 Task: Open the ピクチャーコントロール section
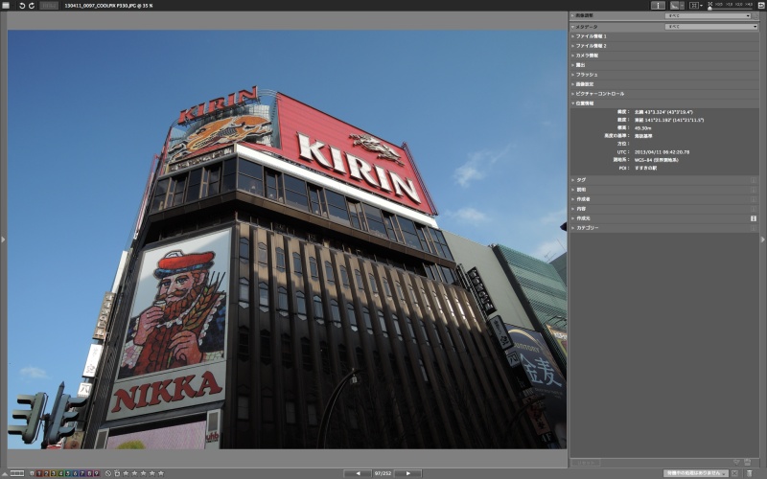(599, 94)
